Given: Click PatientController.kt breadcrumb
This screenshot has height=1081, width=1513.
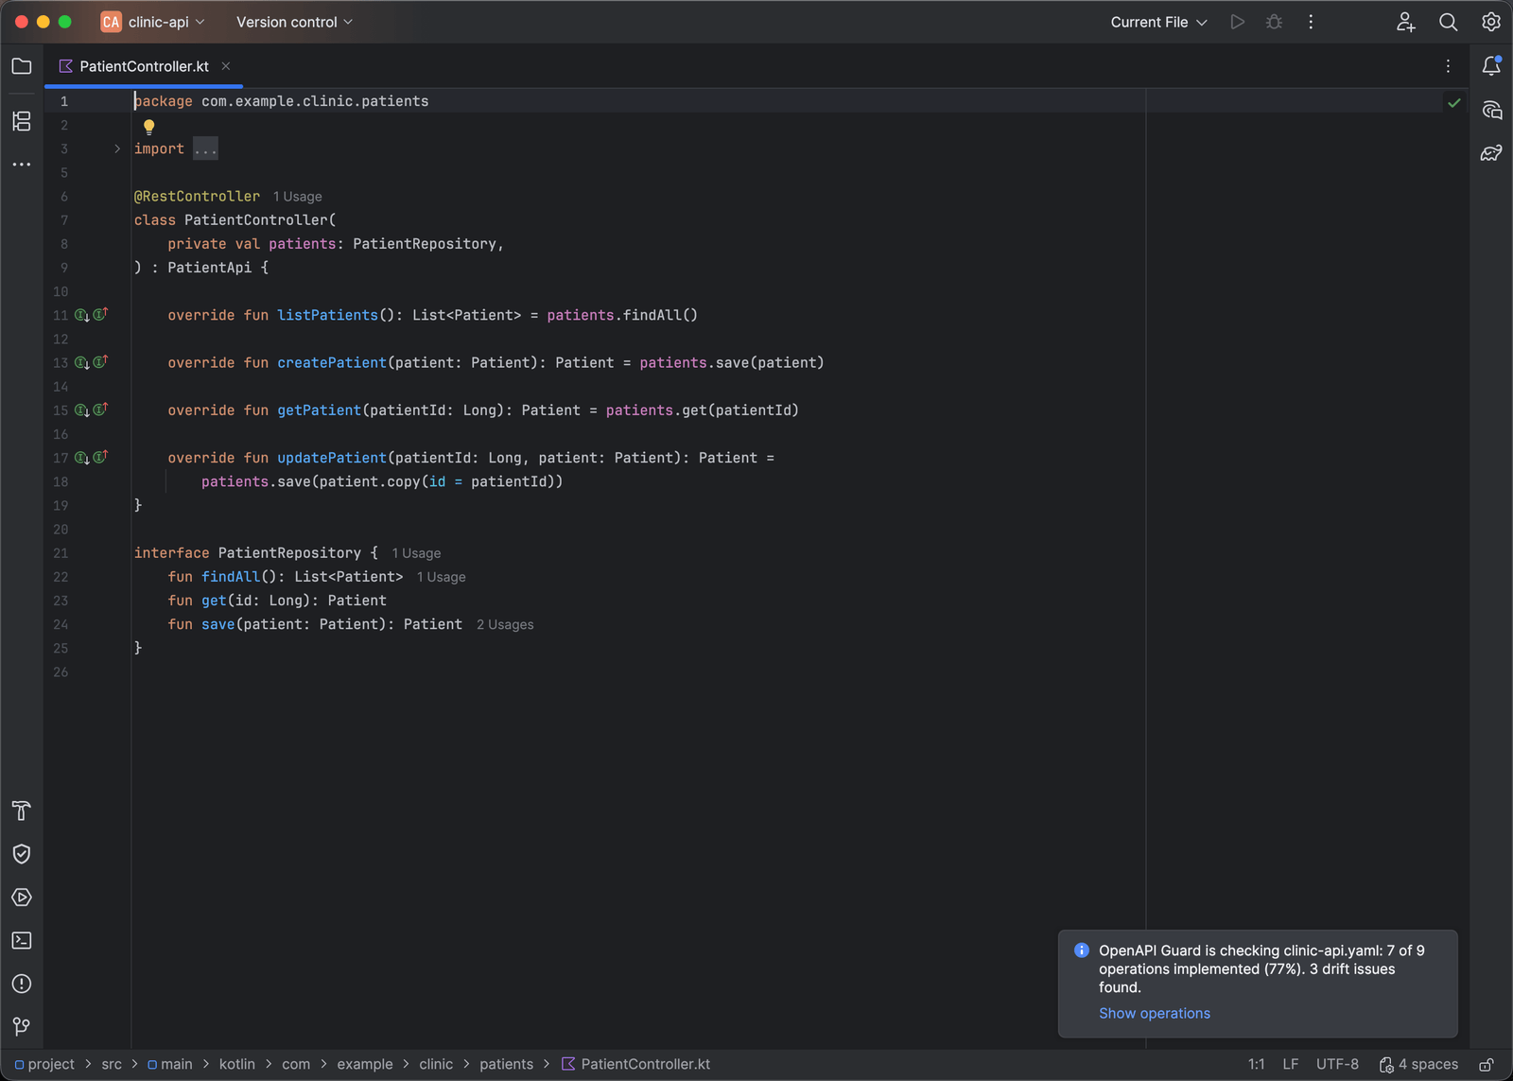Looking at the screenshot, I should coord(635,1064).
